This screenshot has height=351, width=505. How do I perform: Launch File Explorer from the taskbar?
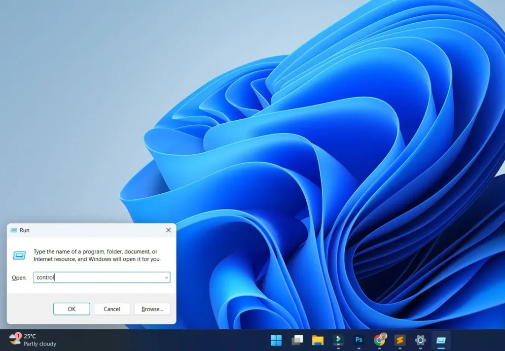318,340
